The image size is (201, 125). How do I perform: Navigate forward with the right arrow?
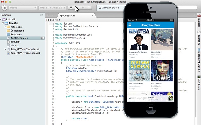(53, 15)
